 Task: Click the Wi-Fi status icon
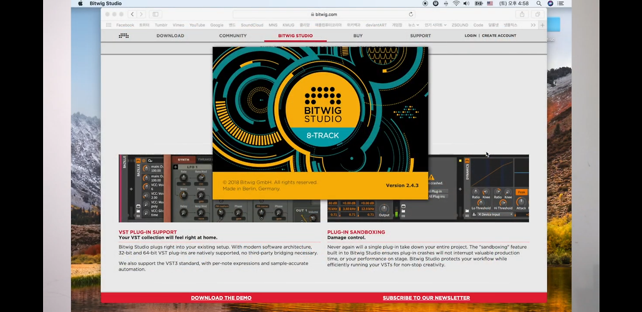pyautogui.click(x=456, y=4)
